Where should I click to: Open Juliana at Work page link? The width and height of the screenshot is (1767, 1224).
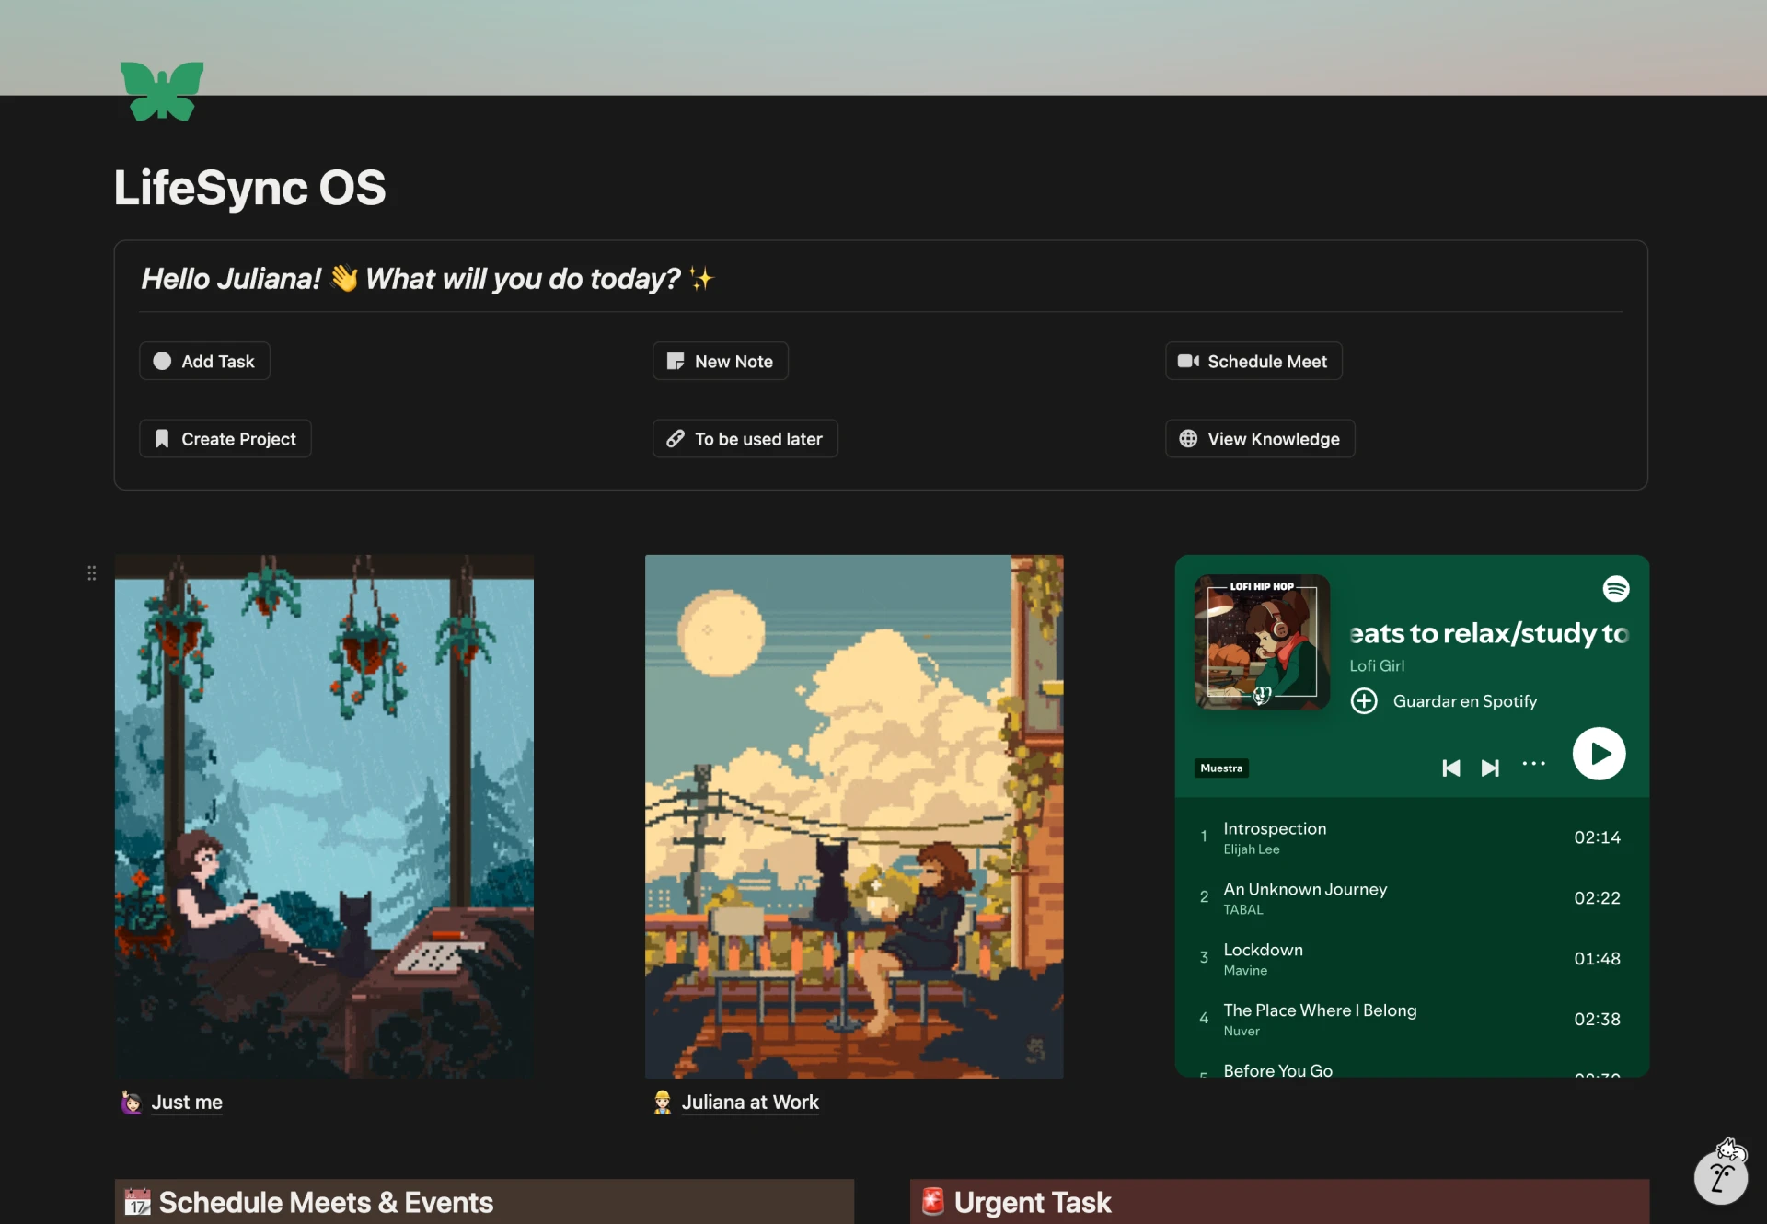tap(749, 1103)
